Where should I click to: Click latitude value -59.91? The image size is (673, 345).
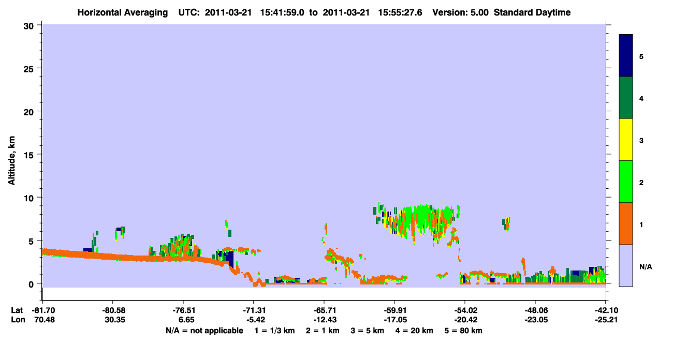click(x=394, y=310)
